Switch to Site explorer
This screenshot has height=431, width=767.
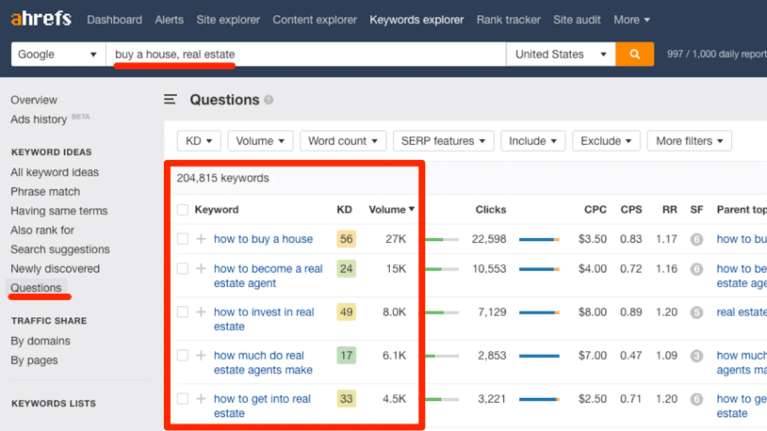tap(228, 20)
